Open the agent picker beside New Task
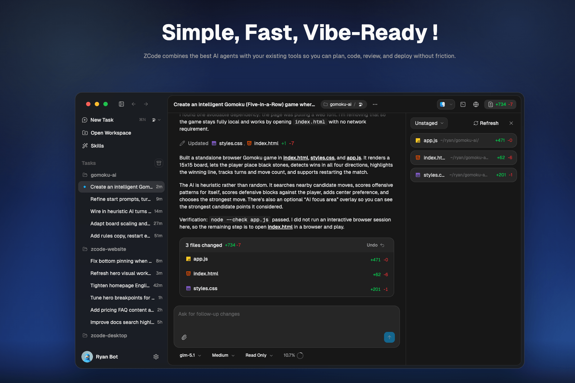 pos(156,120)
